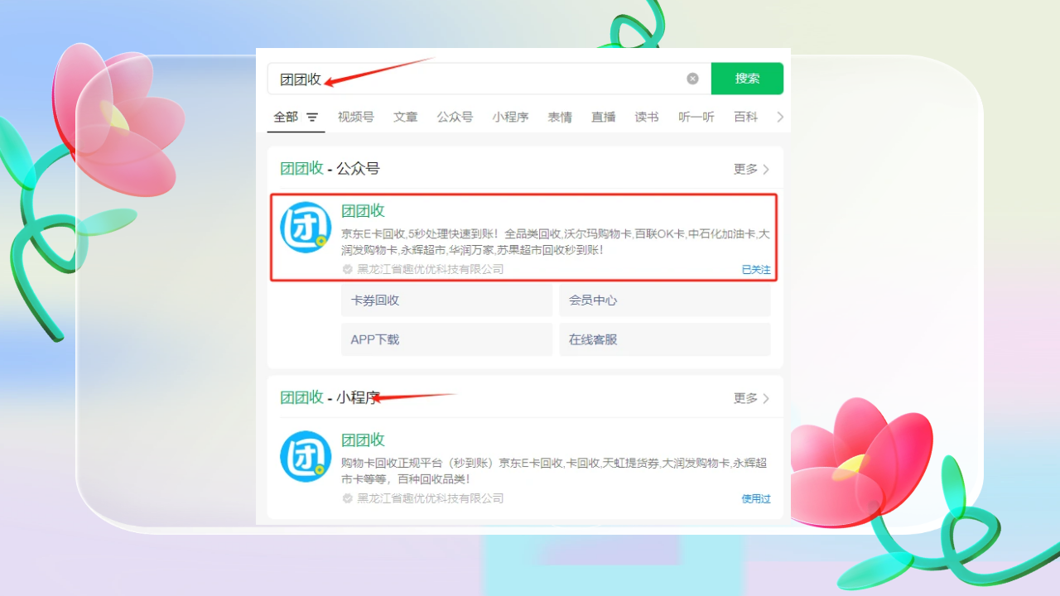Image resolution: width=1060 pixels, height=596 pixels.
Task: Open the 团团收 小程序 title link
Action: coord(364,440)
